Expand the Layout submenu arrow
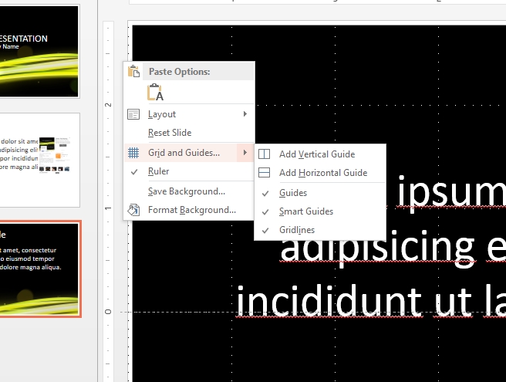The width and height of the screenshot is (506, 382). [245, 114]
